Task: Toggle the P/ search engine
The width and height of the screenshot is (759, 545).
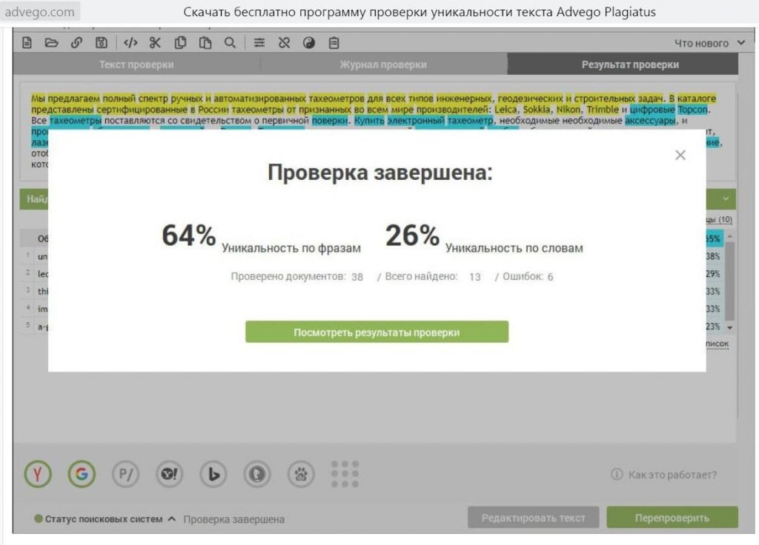Action: coord(125,474)
